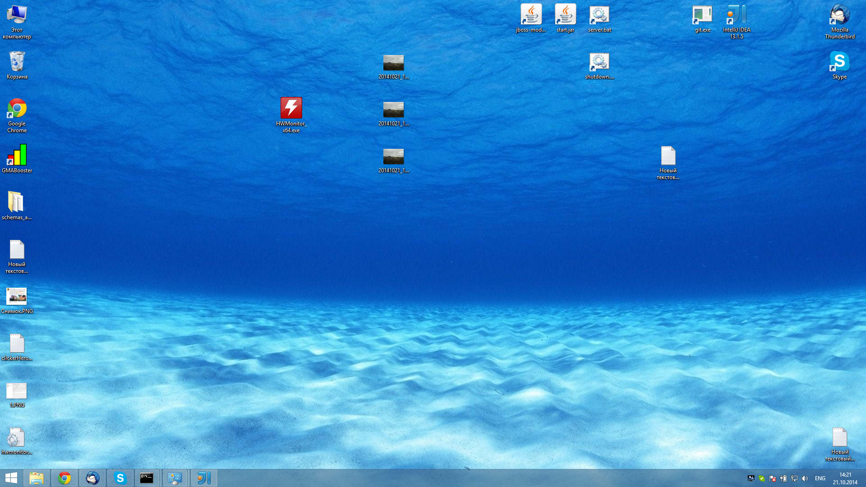Click the ENG language indicator
The height and width of the screenshot is (487, 866).
tap(820, 478)
